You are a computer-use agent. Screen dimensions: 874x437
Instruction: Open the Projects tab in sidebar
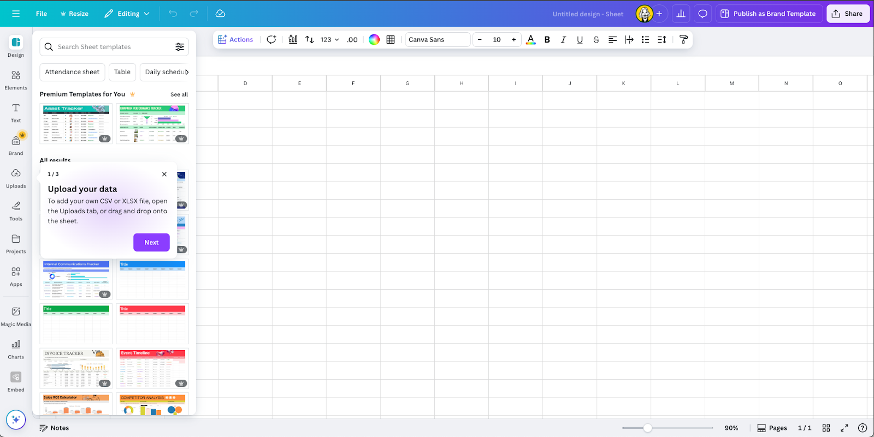point(16,243)
